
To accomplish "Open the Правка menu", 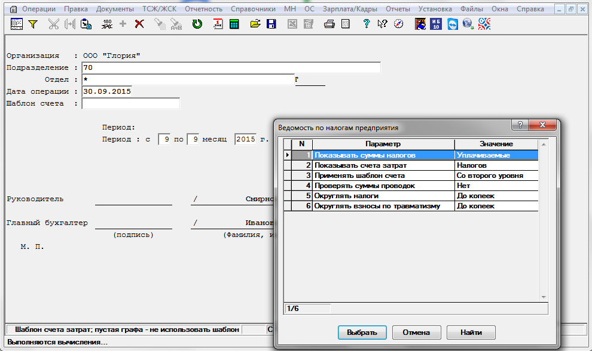I will (x=76, y=9).
